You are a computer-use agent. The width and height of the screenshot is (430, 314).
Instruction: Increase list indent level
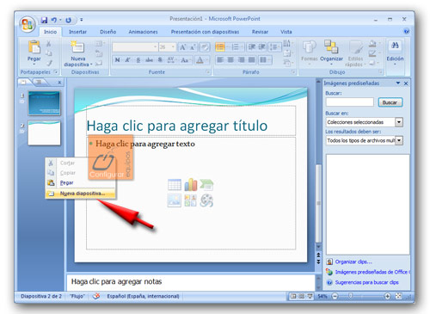click(x=261, y=47)
